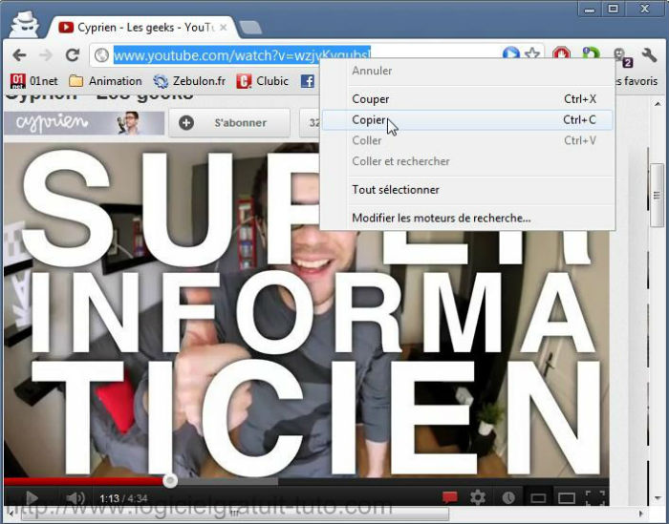This screenshot has height=524, width=669.
Task: Open the Facebook bookmark icon
Action: pos(307,80)
